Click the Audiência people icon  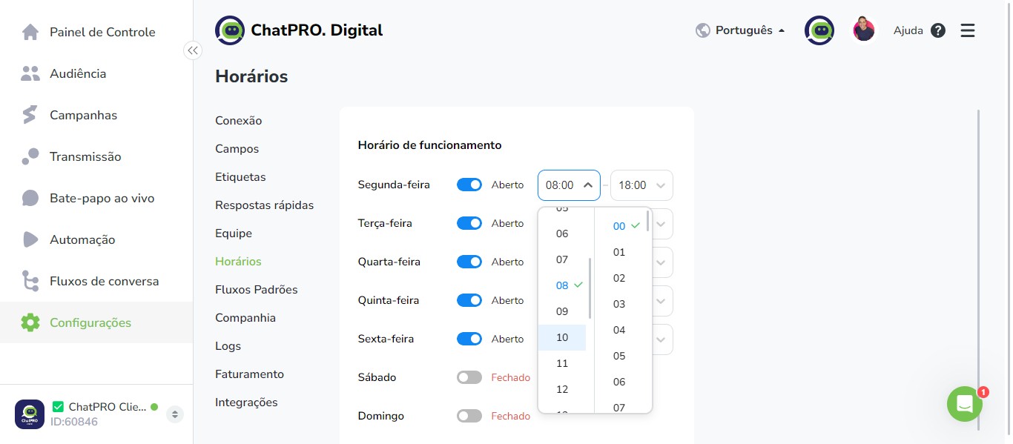(30, 73)
